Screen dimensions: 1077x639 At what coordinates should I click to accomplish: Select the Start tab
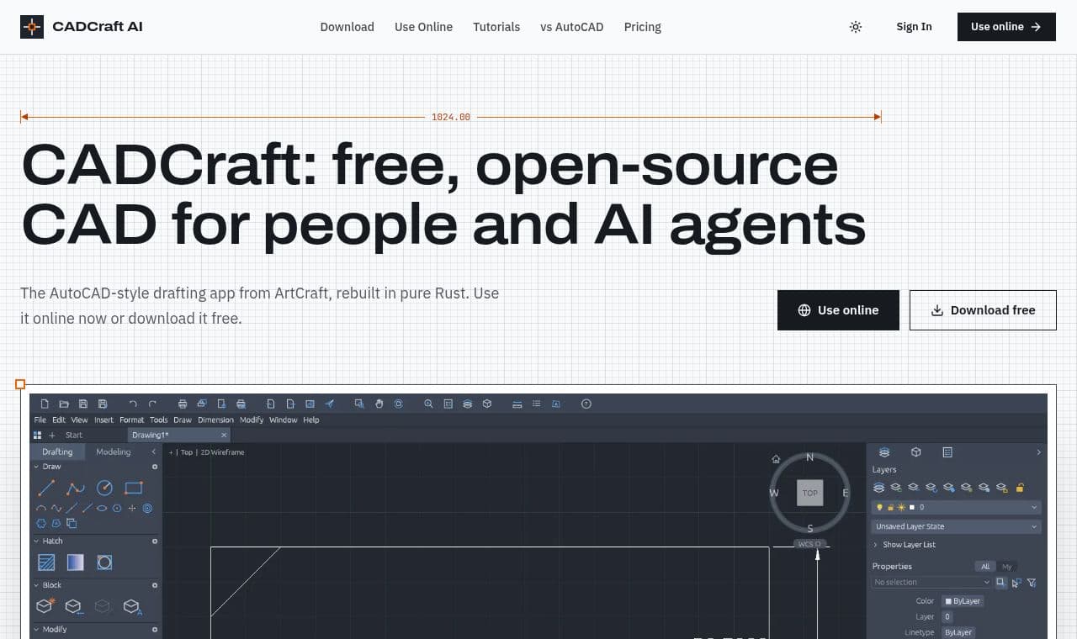pos(74,436)
